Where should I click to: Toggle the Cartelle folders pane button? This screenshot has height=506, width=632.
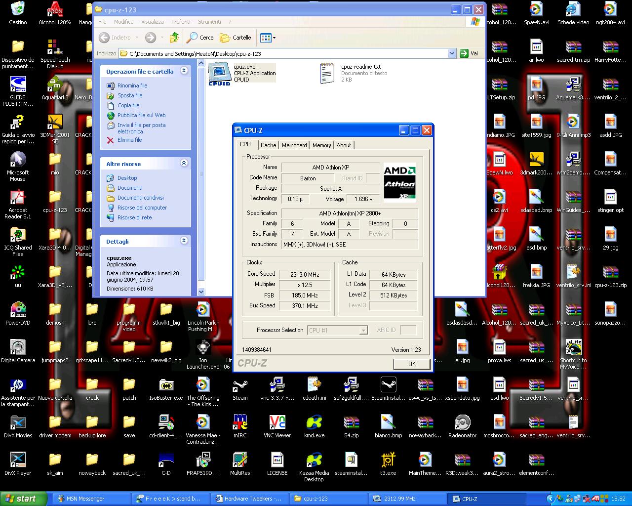tap(236, 38)
